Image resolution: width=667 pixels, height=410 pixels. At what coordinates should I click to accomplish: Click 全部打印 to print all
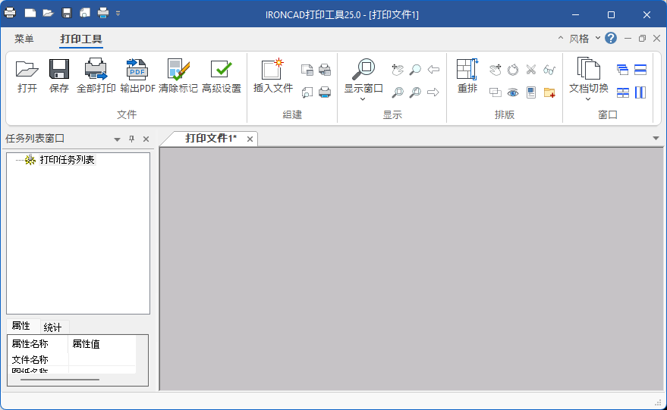(96, 70)
